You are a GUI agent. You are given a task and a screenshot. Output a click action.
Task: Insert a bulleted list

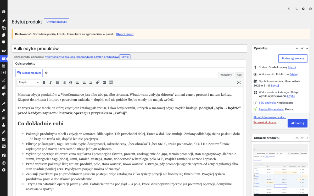[58, 82]
